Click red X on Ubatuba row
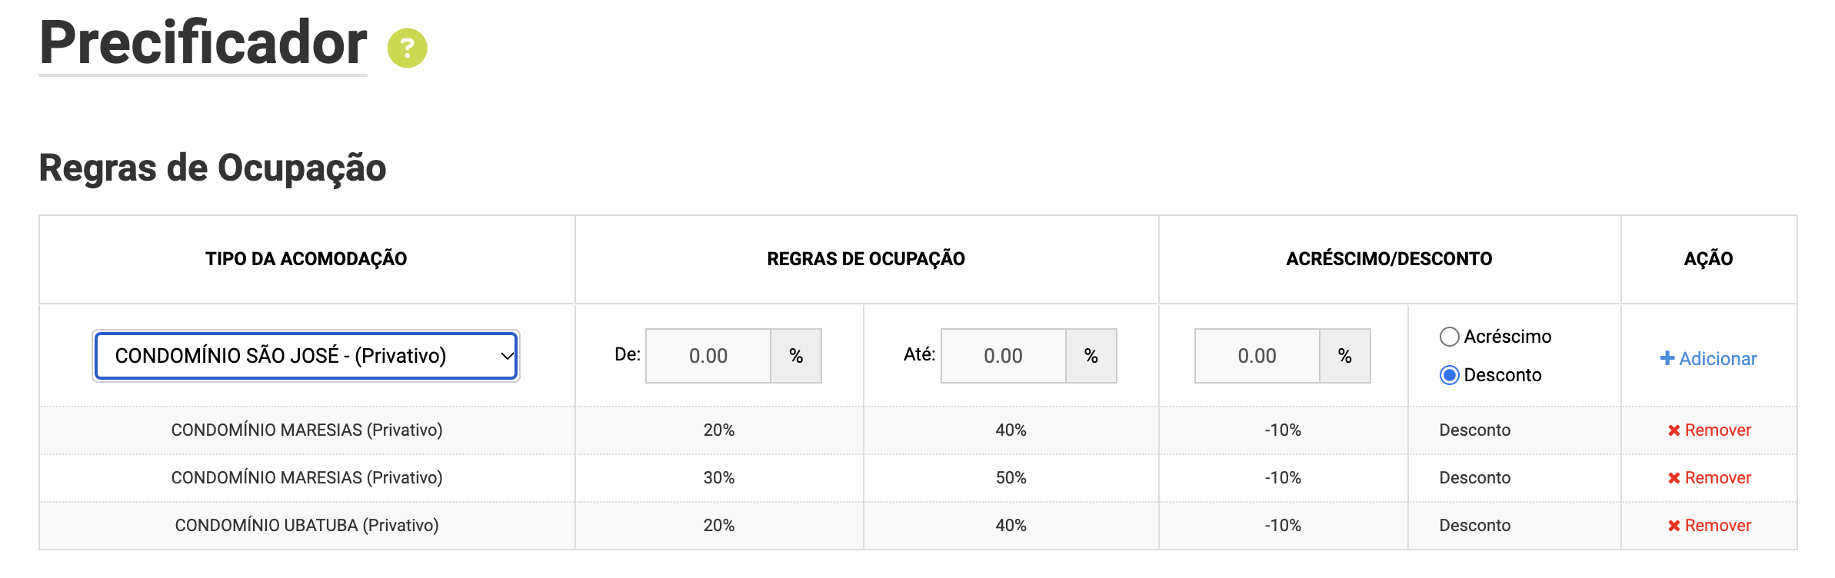Screen dimensions: 1835x578 1673,526
